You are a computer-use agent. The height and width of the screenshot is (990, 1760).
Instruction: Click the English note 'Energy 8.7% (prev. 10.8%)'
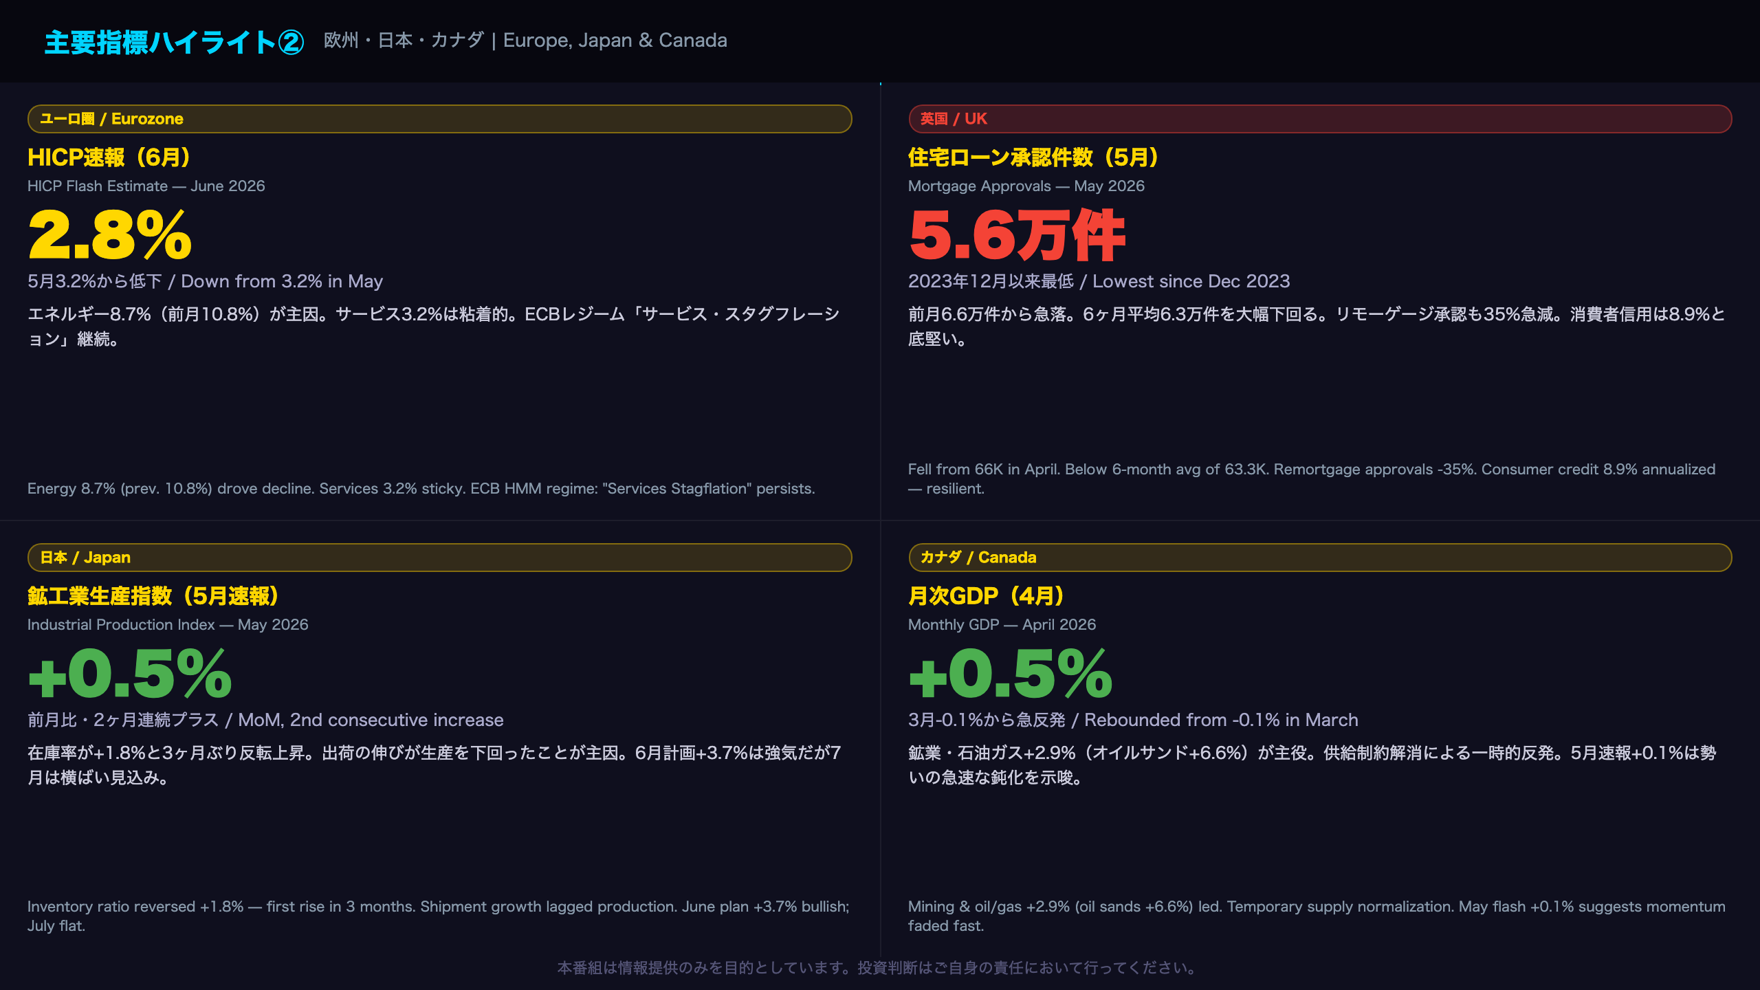(421, 489)
